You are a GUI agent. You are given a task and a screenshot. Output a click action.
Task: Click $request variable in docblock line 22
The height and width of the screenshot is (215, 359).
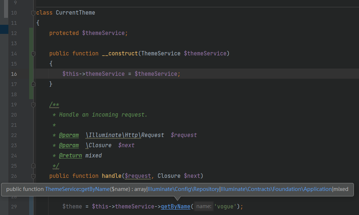click(x=184, y=135)
